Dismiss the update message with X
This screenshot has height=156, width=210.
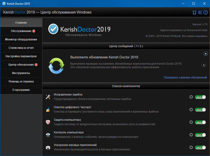(x=205, y=53)
